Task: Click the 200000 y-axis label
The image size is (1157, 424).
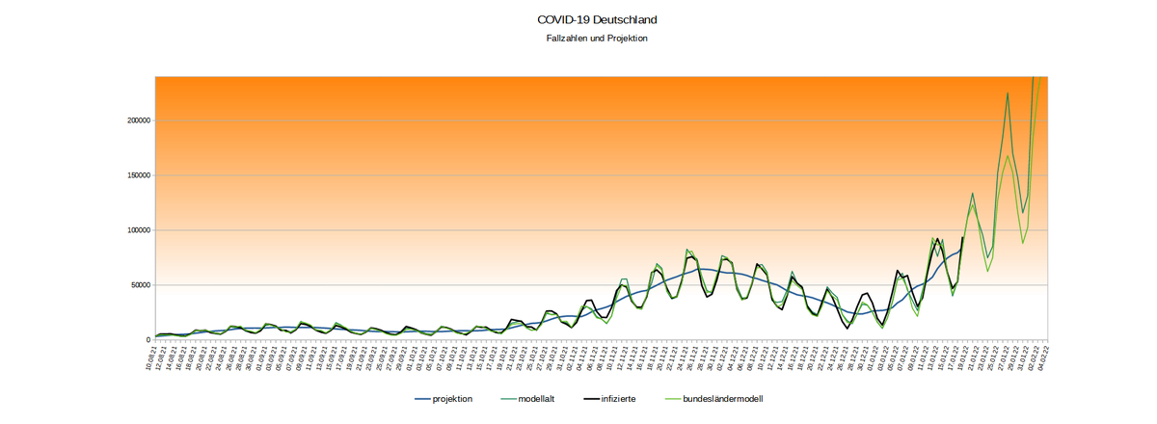Action: pyautogui.click(x=133, y=120)
